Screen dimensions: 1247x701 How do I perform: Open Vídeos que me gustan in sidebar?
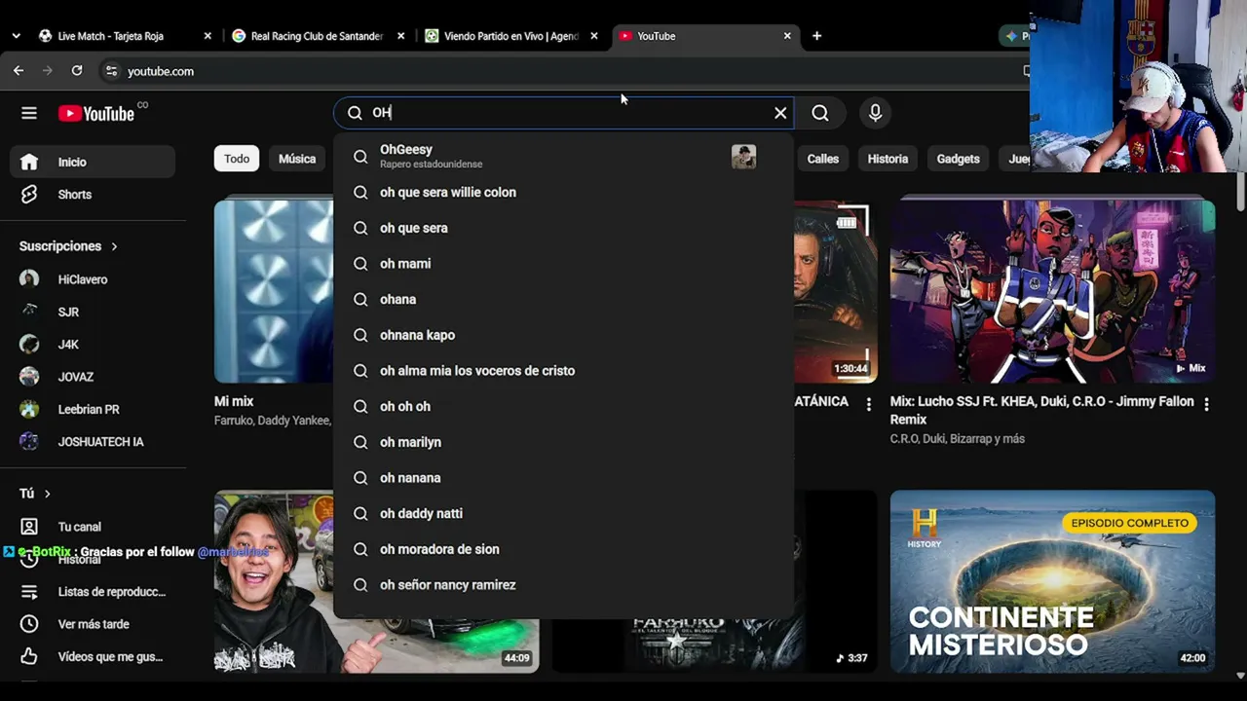[x=93, y=657]
